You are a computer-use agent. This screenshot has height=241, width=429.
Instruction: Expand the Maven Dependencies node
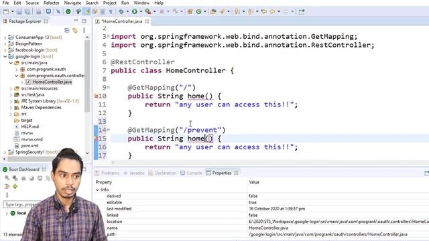[x=11, y=108]
